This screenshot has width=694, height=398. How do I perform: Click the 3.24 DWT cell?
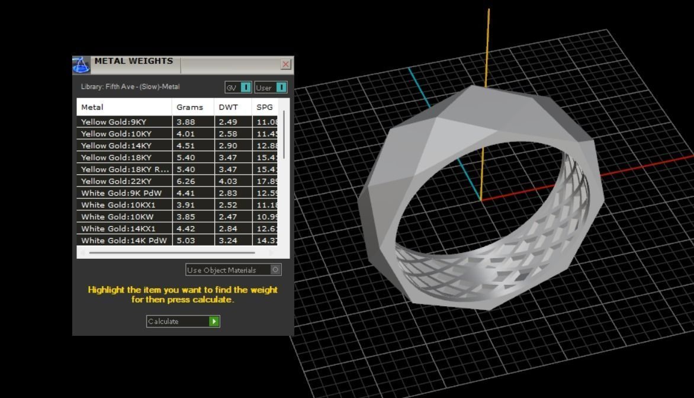click(x=233, y=240)
